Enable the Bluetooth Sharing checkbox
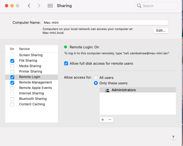The height and width of the screenshot is (146, 183). point(12,99)
